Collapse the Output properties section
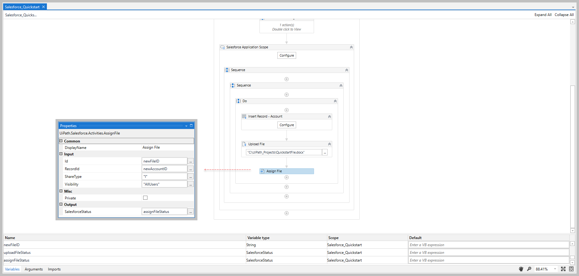Viewport: 579px width, 276px height. (x=61, y=204)
